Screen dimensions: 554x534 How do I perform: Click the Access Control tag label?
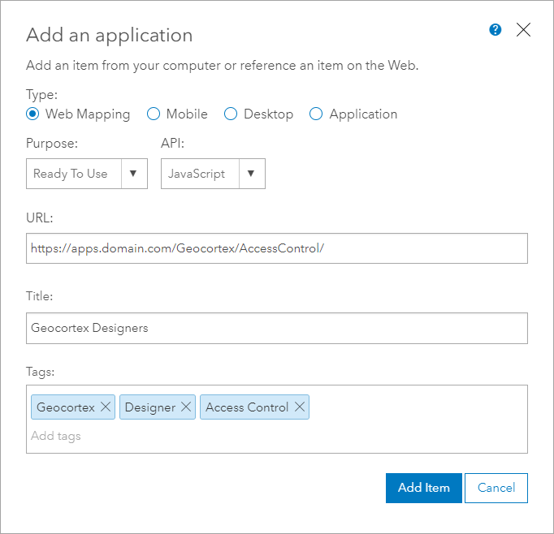[247, 407]
